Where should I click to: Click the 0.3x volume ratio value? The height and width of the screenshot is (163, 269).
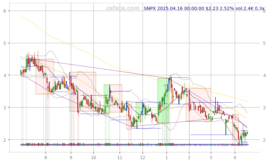(260, 8)
